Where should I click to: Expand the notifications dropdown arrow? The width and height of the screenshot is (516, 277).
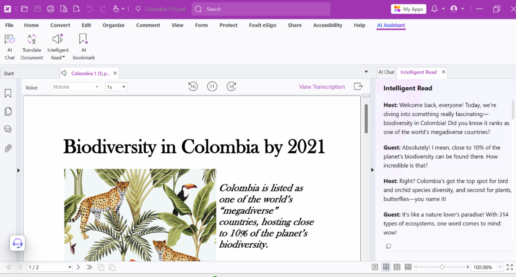[x=443, y=9]
